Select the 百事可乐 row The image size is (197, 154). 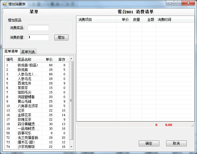point(37,133)
